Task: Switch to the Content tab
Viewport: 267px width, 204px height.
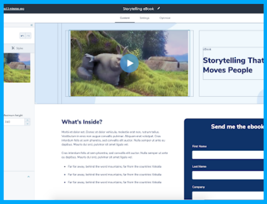Action: pos(124,18)
